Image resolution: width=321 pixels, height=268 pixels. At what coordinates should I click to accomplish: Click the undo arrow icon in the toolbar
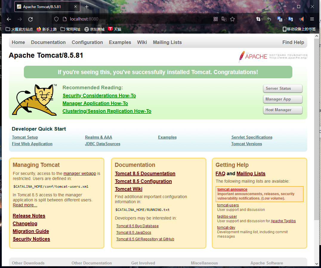coord(269,19)
